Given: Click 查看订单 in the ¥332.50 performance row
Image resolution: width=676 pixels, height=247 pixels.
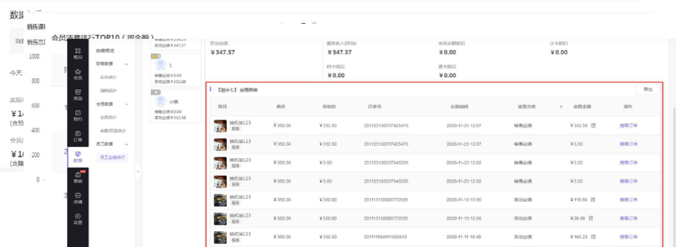Looking at the screenshot, I should (x=628, y=126).
